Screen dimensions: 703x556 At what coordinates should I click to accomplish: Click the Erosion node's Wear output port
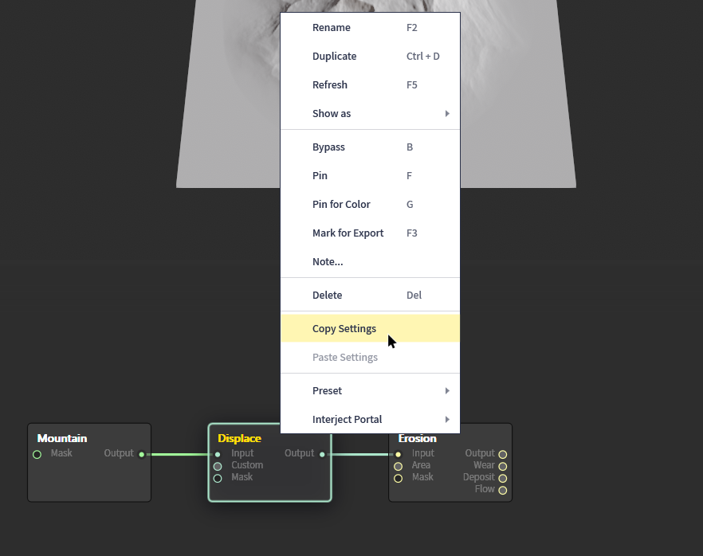[x=503, y=466]
